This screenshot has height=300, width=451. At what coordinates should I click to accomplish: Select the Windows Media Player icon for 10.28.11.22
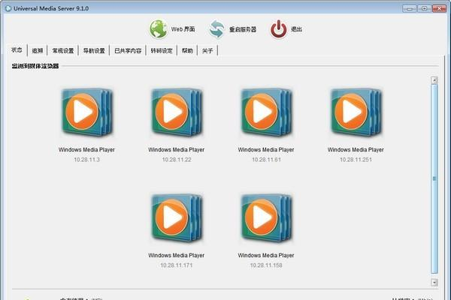[177, 112]
